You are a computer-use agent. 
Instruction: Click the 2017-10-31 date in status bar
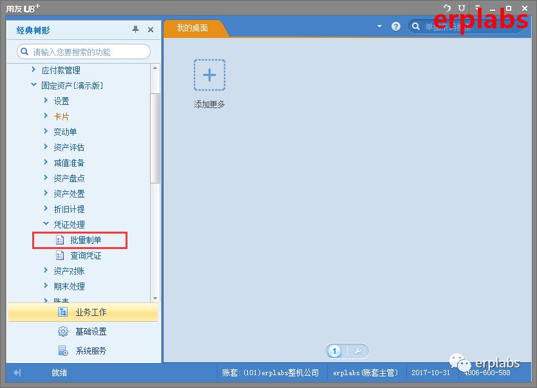pyautogui.click(x=431, y=373)
